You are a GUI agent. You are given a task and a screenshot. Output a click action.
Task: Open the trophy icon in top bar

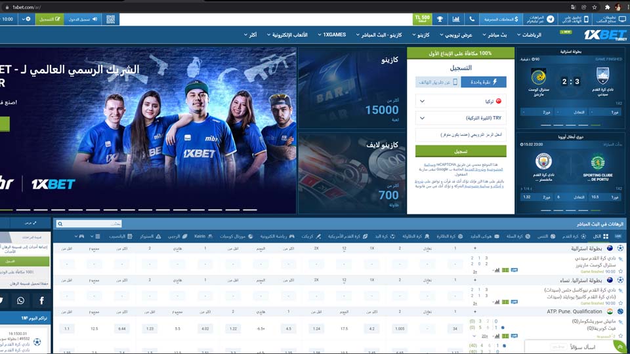(x=440, y=19)
